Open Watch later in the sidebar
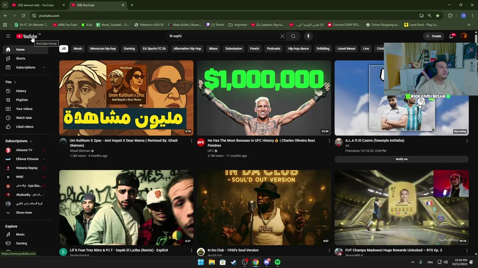478x268 pixels. coord(24,118)
